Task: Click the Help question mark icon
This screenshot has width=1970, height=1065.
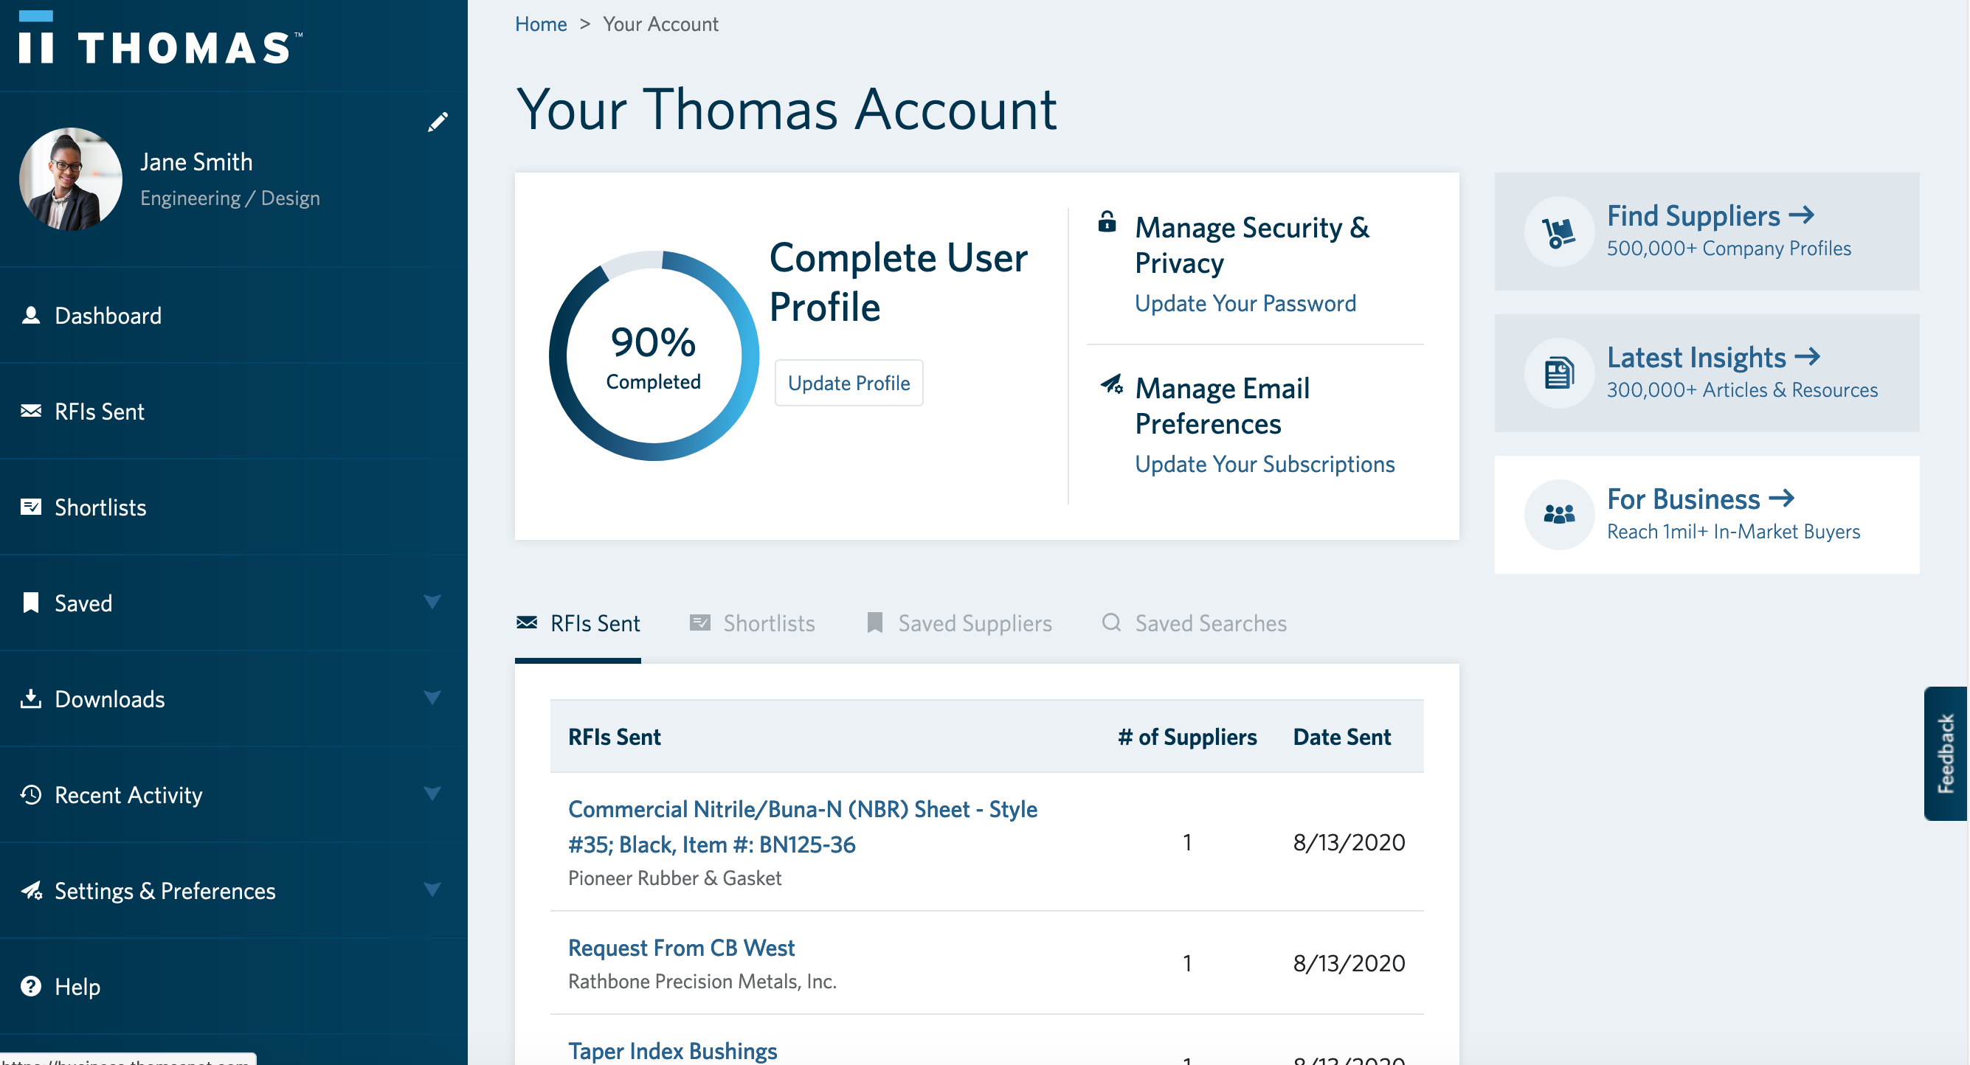Action: [30, 986]
